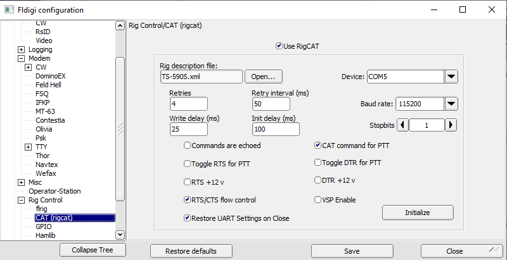Viewport: 507px width, 260px height.
Task: Select CAT (rigcat) tree item
Action: (x=75, y=218)
